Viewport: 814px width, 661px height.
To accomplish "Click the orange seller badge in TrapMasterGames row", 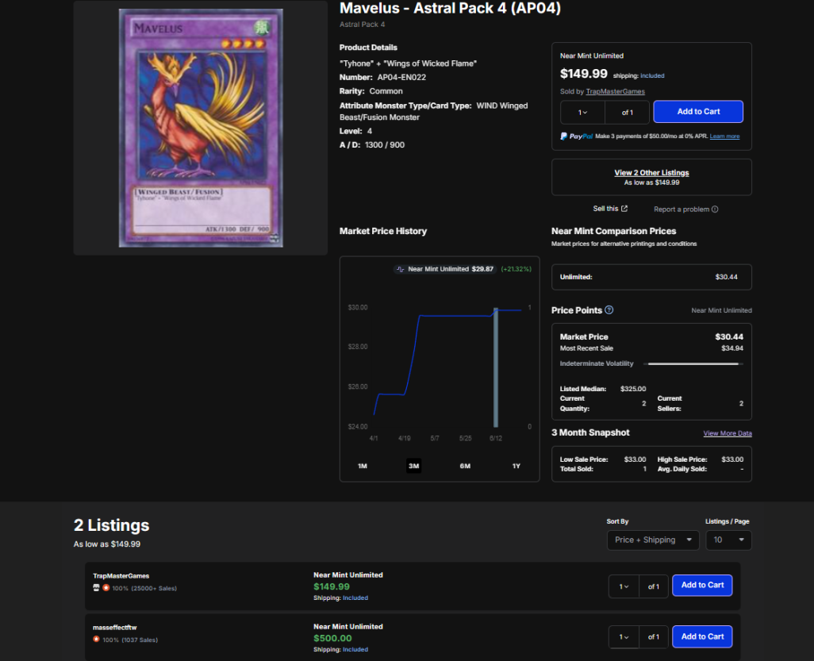I will point(106,588).
